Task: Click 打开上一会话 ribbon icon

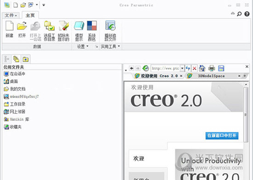Action: (x=35, y=31)
